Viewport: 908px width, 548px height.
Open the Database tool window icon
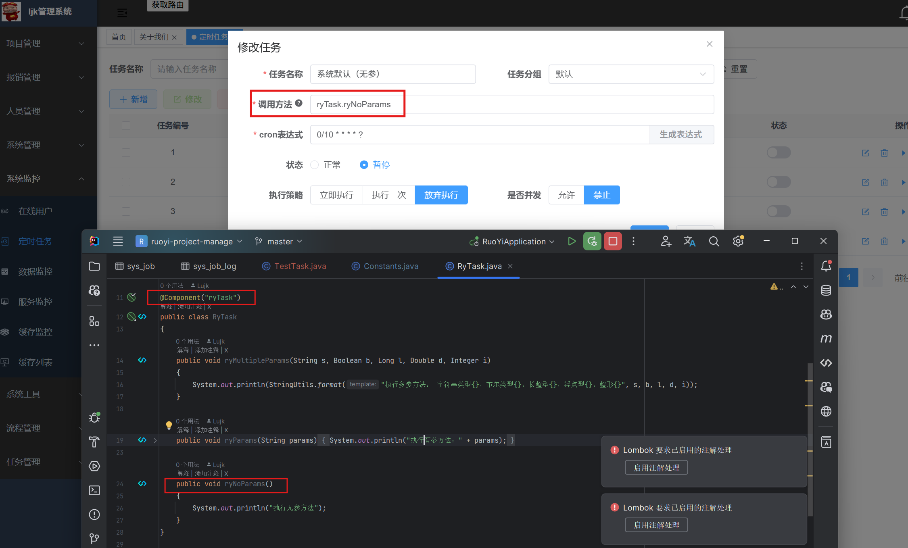coord(826,290)
